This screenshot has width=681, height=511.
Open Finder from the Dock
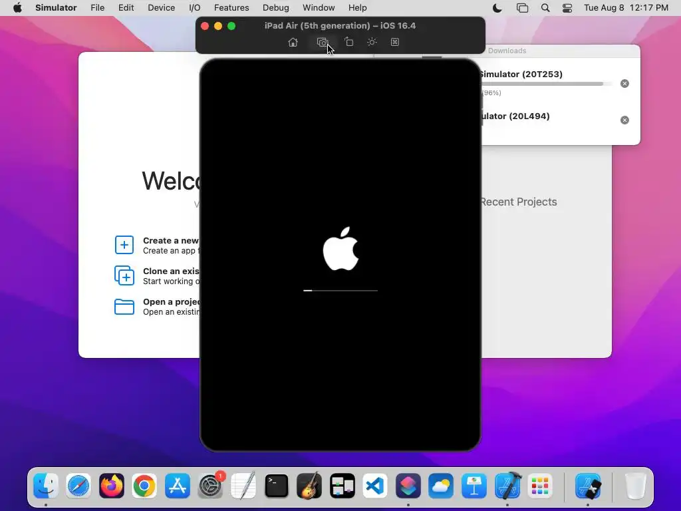[46, 485]
